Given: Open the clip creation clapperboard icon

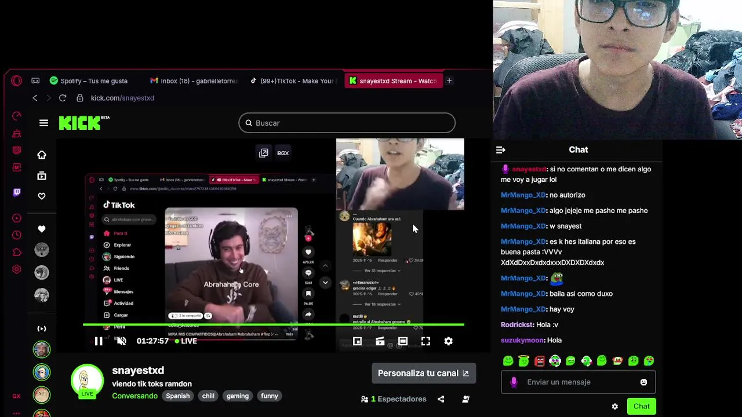Looking at the screenshot, I should [380, 341].
